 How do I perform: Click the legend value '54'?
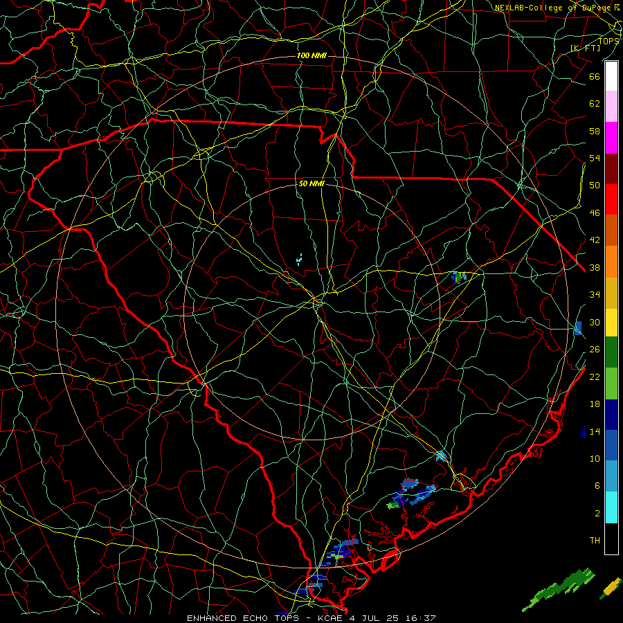pos(595,158)
